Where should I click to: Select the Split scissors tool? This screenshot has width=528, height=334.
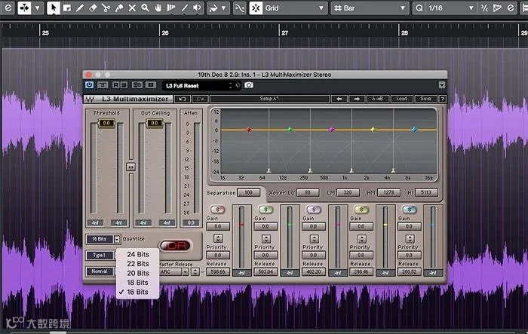coord(106,8)
